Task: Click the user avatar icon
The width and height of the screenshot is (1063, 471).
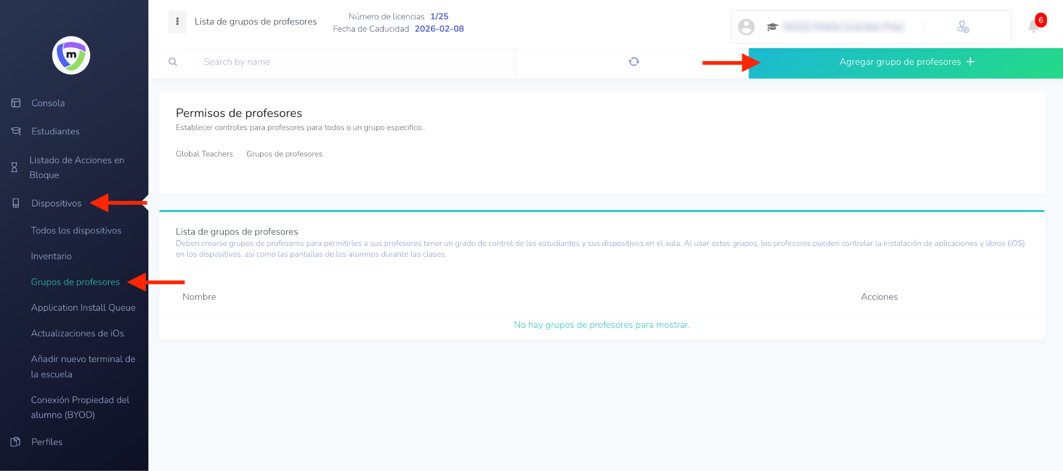Action: point(746,27)
